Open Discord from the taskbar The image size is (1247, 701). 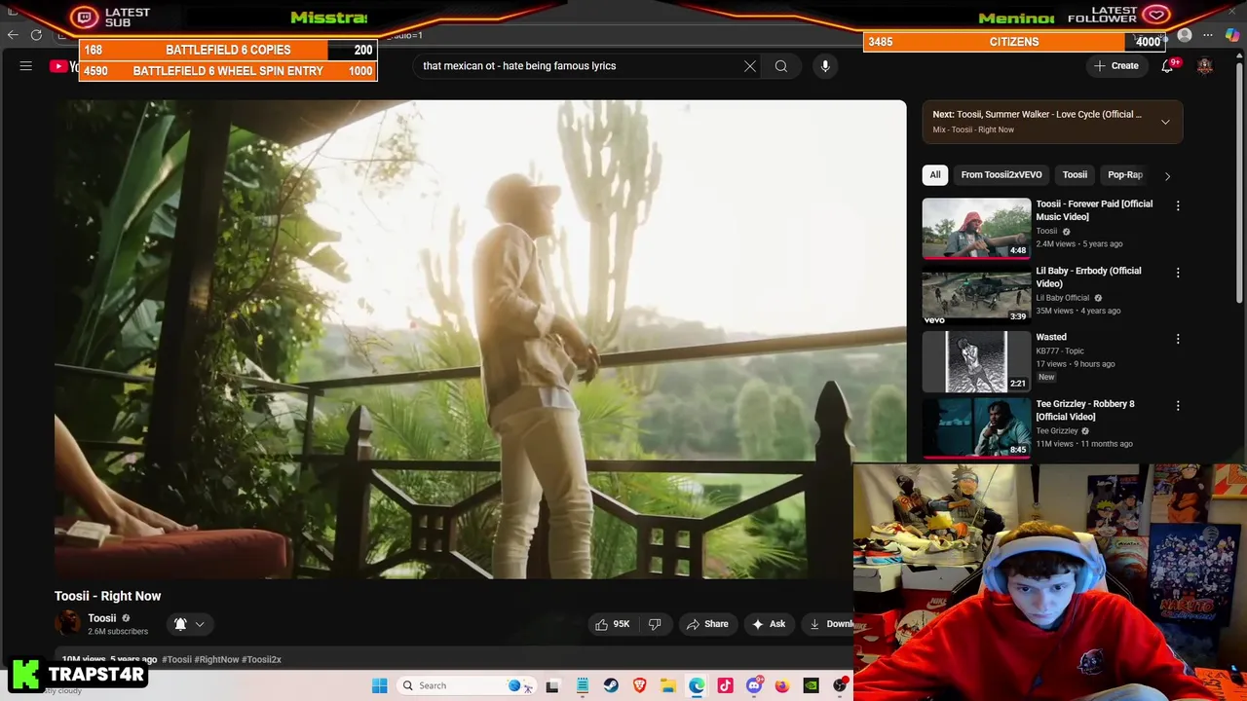tap(754, 685)
